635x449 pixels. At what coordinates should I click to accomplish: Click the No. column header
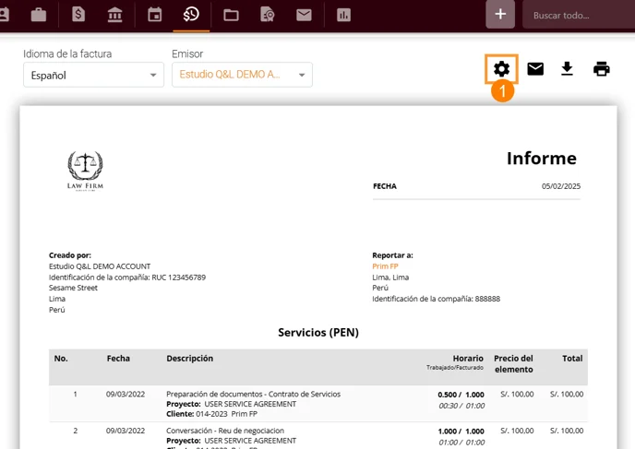[61, 359]
